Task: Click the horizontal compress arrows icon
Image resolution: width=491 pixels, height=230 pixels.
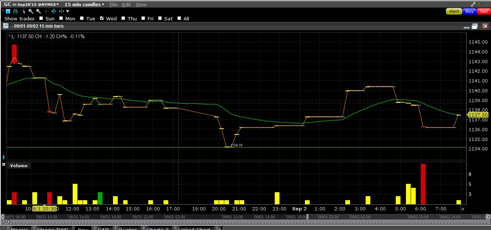Action: 61,11
